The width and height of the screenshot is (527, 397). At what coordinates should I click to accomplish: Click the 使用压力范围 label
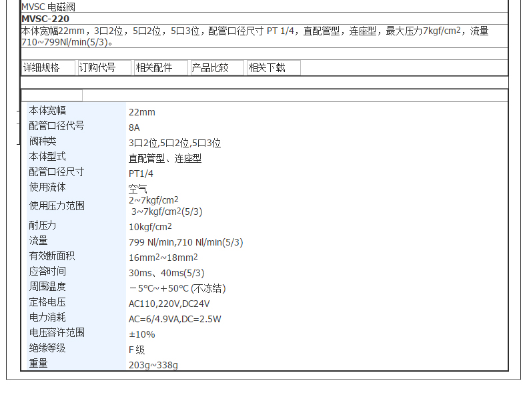click(57, 206)
